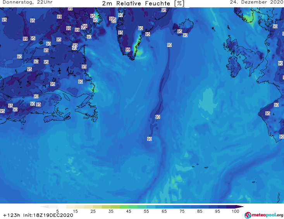Image resolution: width=284 pixels, height=219 pixels.
Task: Click the "Donnerstag, 22Uhr" time label
Action: (28, 2)
